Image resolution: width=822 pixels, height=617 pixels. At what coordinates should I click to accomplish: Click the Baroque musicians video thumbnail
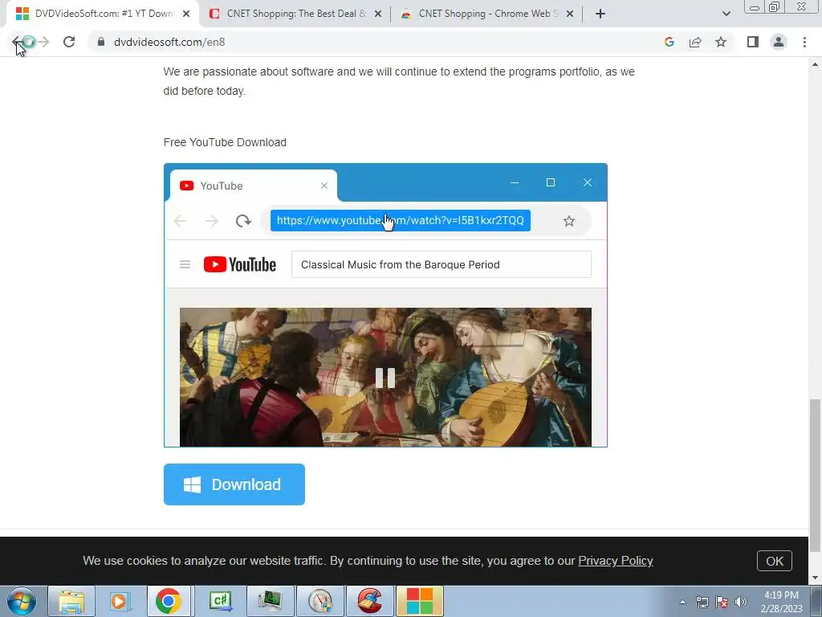385,378
